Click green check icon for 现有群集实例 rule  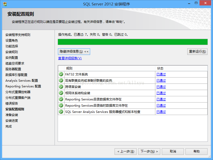click(x=61, y=81)
